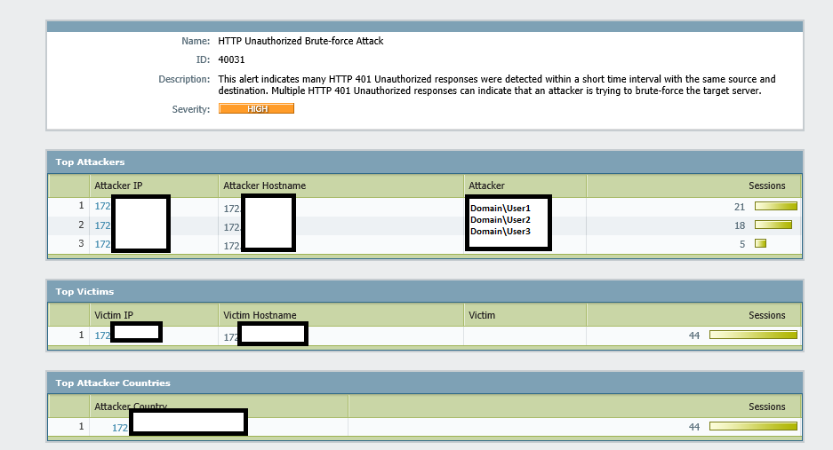Click the small session bar for 5 sessions
Image resolution: width=833 pixels, height=450 pixels.
click(760, 243)
